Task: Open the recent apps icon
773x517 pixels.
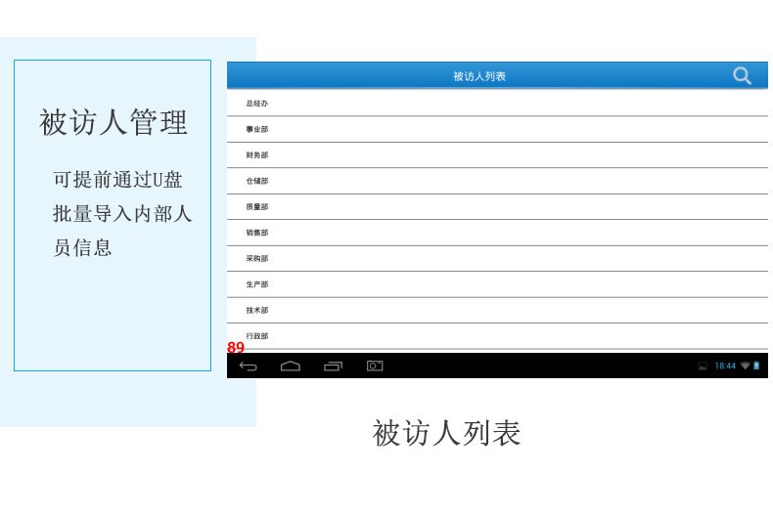Action: [333, 366]
